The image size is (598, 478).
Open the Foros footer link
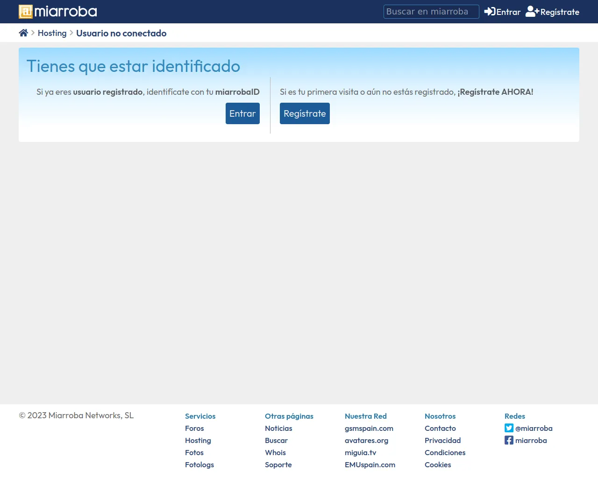coord(194,428)
